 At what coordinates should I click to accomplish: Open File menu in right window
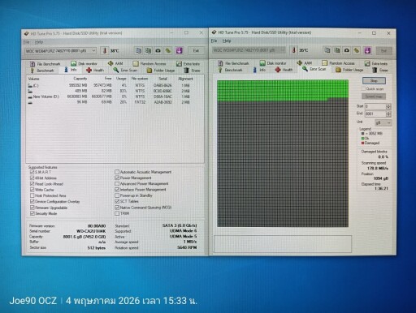click(x=214, y=41)
